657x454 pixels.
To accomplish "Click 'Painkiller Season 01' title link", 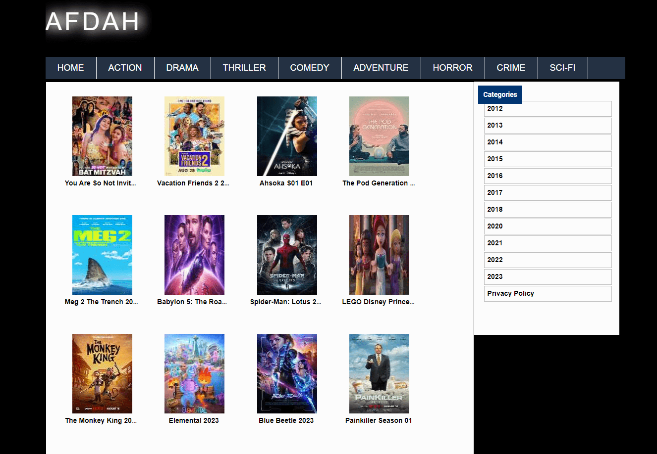I will pos(379,420).
